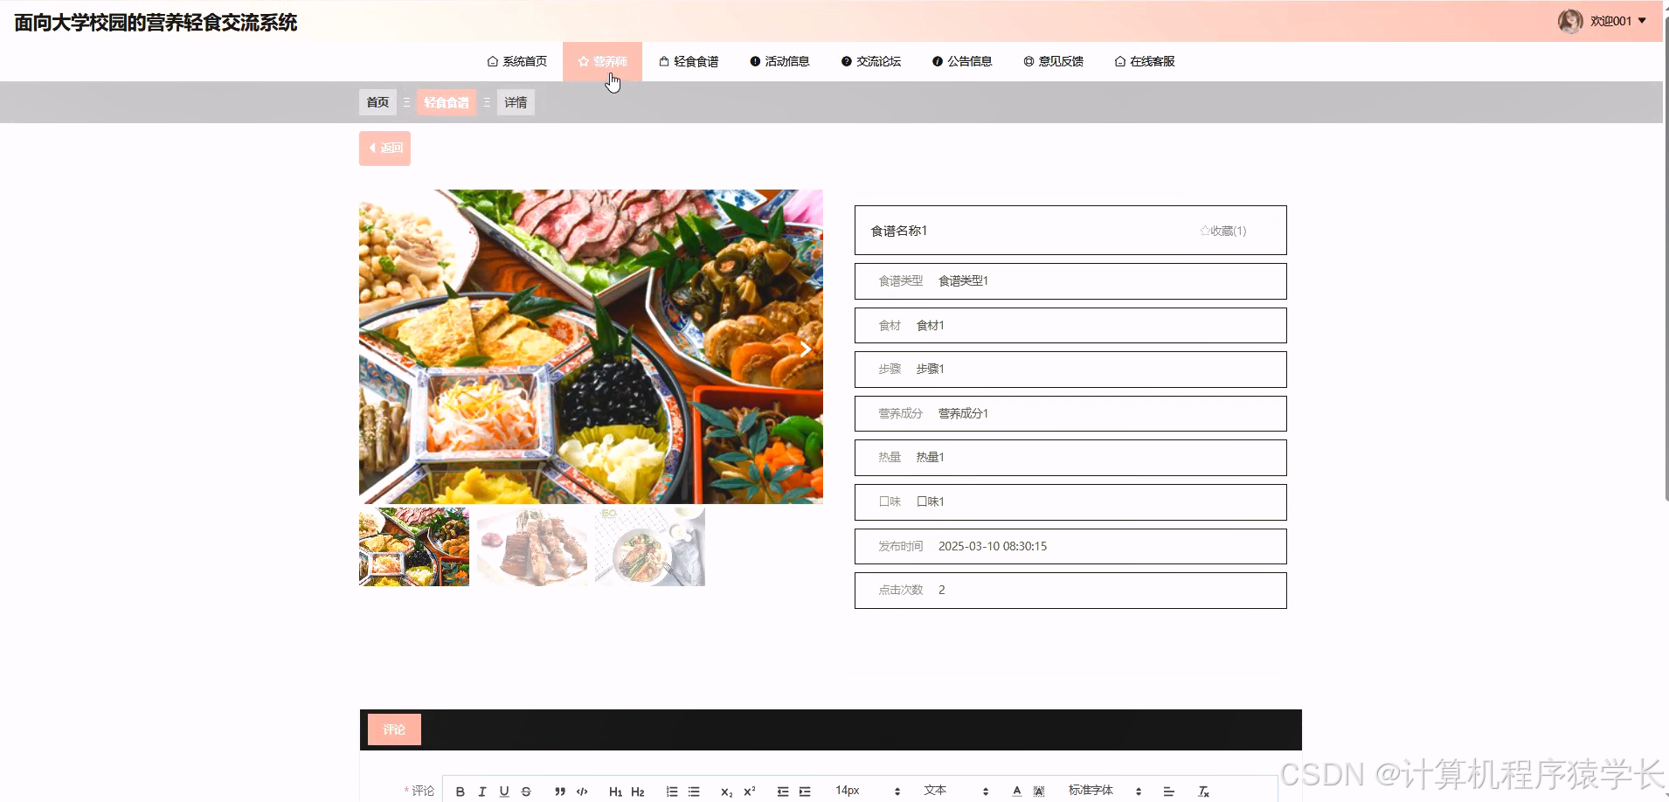Select the second food thumbnail below the main image
Image resolution: width=1669 pixels, height=802 pixels.
(531, 546)
